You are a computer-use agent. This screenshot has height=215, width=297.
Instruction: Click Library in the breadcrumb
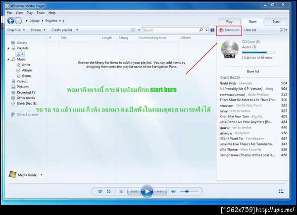point(35,21)
